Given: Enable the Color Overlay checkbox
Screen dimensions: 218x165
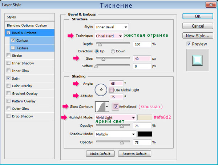Looking at the screenshot, I should (x=8, y=86).
